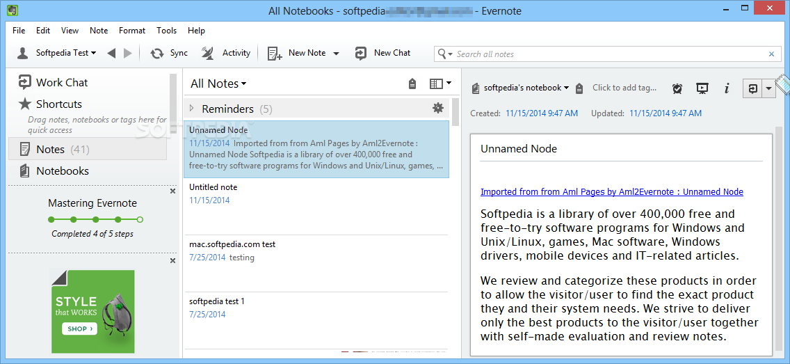This screenshot has height=364, width=790.
Task: Click the note body paragraph starting 'We review'
Action: pyautogui.click(x=619, y=308)
